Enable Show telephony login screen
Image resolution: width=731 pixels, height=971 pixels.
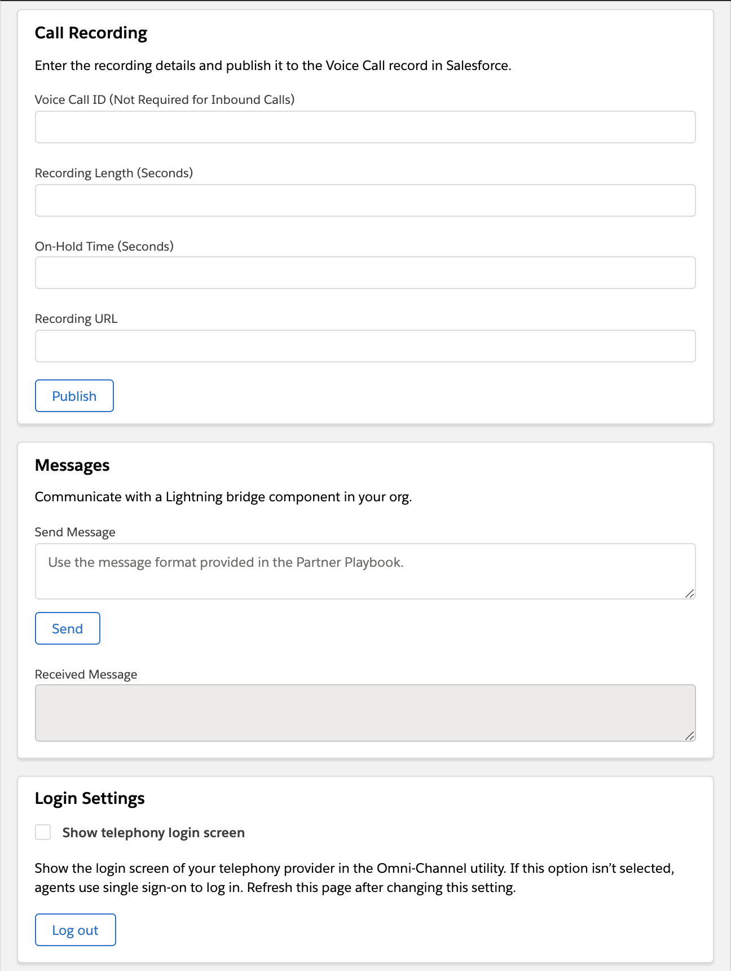43,832
